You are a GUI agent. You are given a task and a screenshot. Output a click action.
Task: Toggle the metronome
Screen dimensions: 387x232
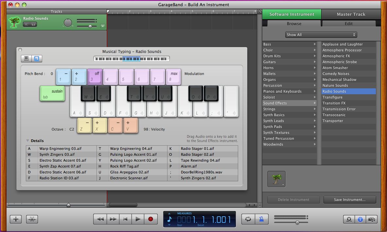point(261,219)
